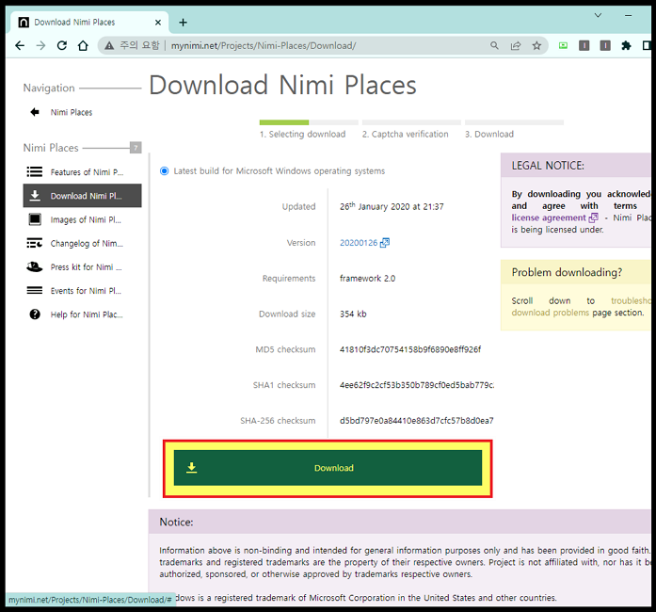Screen dimensions: 656x612
Task: Click the download arrow icon in sidebar
Action: (35, 196)
